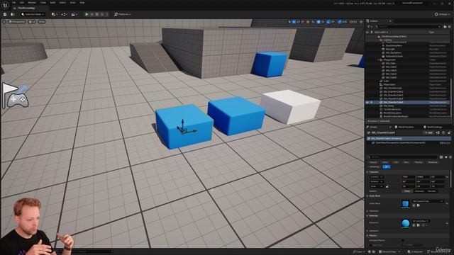Collapse the Lighting folder in Outliner

379,40
